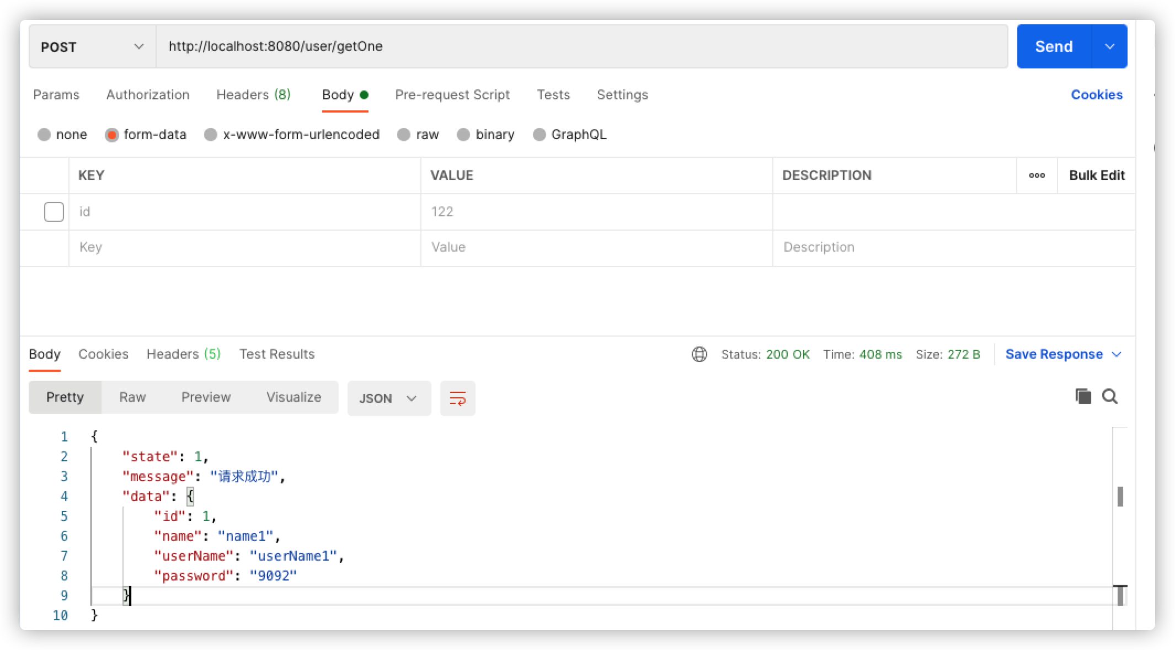
Task: Click the Time 408 ms text
Action: 863,354
